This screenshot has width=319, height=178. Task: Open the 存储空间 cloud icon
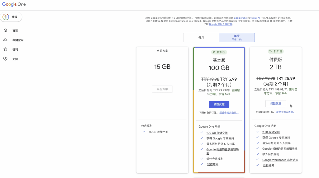[x=5, y=40]
